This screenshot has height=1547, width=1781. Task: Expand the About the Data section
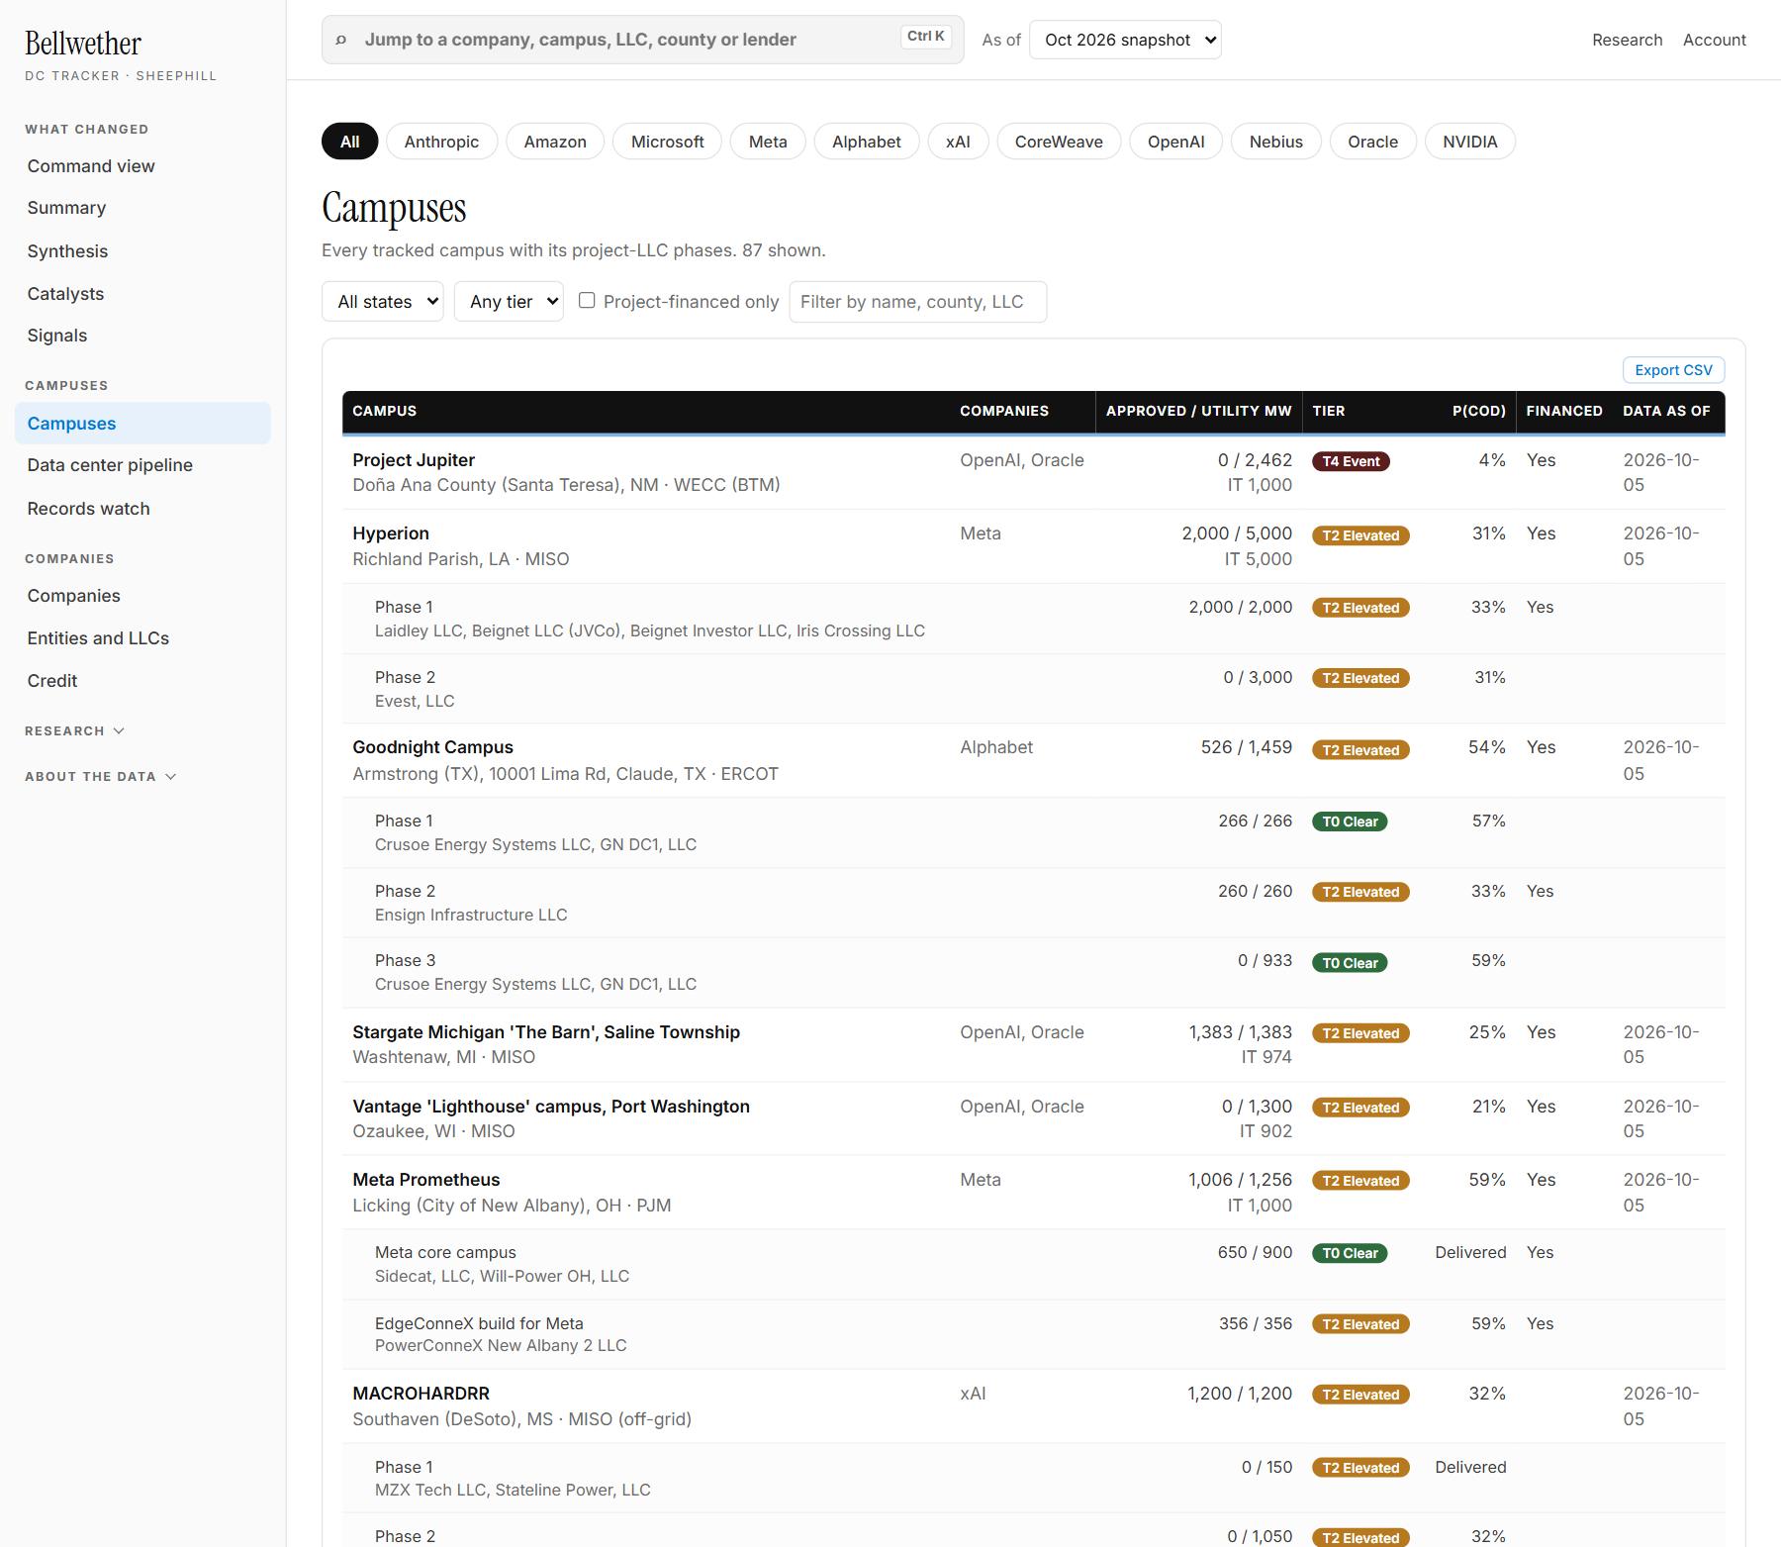tap(101, 776)
